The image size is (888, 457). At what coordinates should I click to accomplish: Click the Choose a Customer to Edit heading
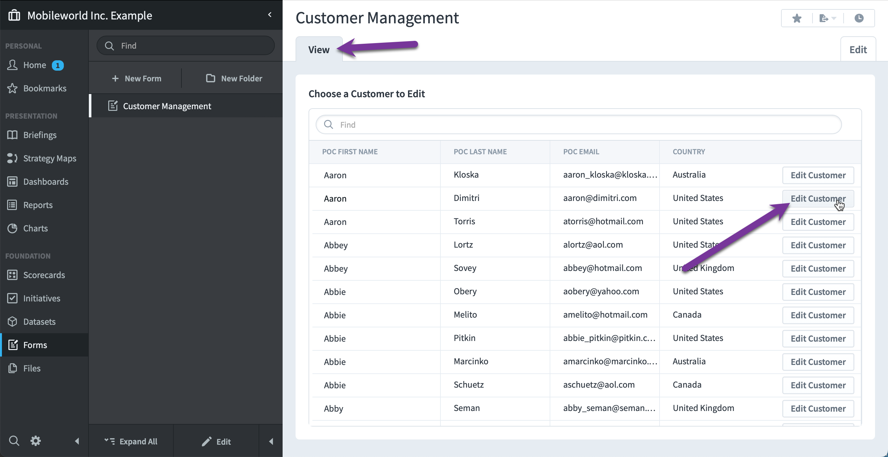[x=367, y=94]
